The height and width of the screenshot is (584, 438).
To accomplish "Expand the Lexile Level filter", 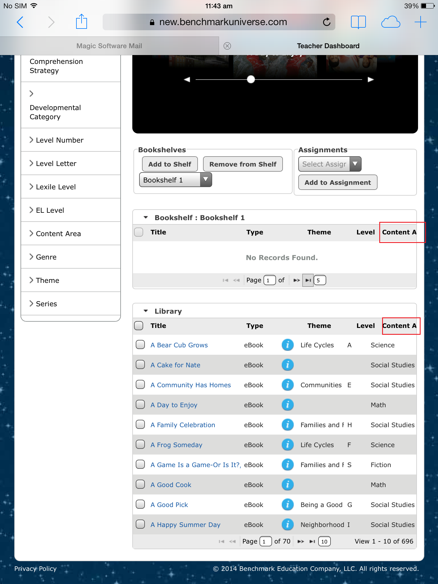I will pyautogui.click(x=71, y=187).
